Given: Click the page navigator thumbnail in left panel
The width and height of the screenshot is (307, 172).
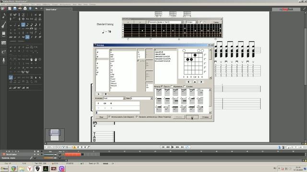Looking at the screenshot, I should [x=55, y=135].
